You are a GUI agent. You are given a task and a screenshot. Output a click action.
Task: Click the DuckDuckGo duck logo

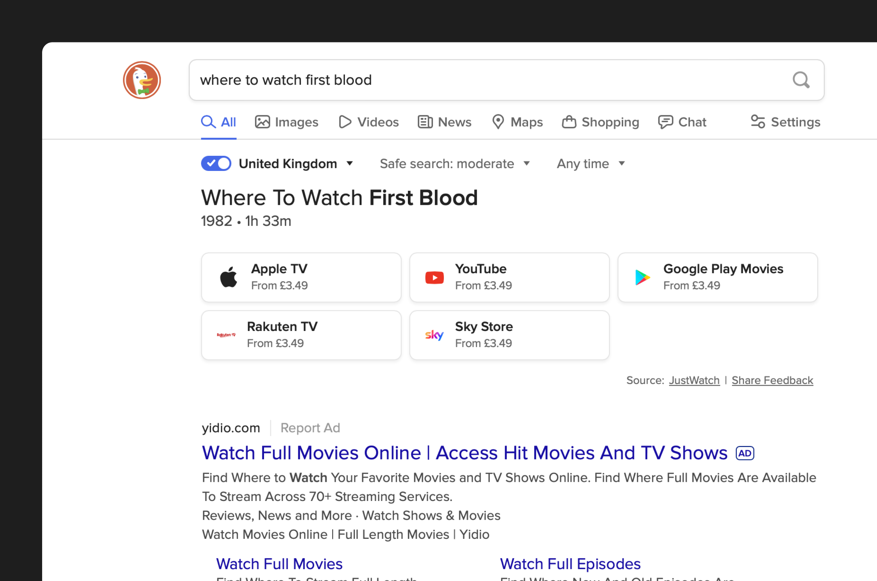tap(142, 80)
